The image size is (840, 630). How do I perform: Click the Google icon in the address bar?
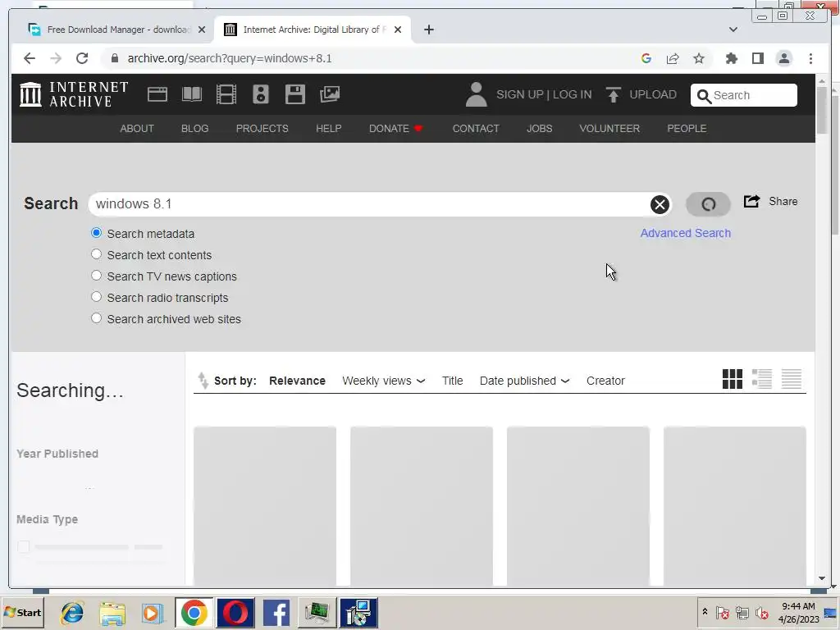click(646, 58)
